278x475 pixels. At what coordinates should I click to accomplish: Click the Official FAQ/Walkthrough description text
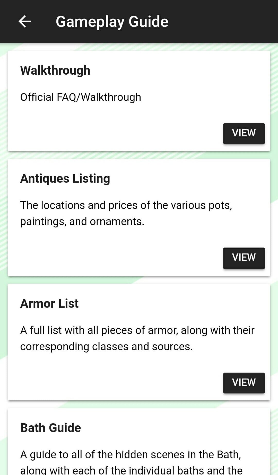point(81,97)
